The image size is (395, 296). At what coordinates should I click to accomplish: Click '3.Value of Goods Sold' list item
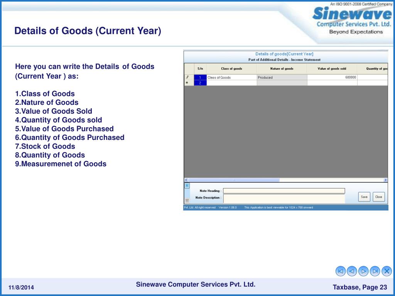[53, 111]
